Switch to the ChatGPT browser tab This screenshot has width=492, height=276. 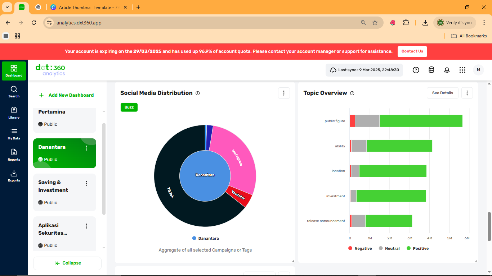pos(38,7)
